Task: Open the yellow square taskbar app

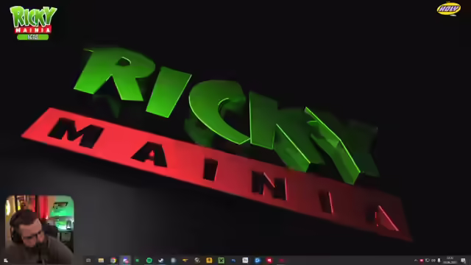Action: 209,261
